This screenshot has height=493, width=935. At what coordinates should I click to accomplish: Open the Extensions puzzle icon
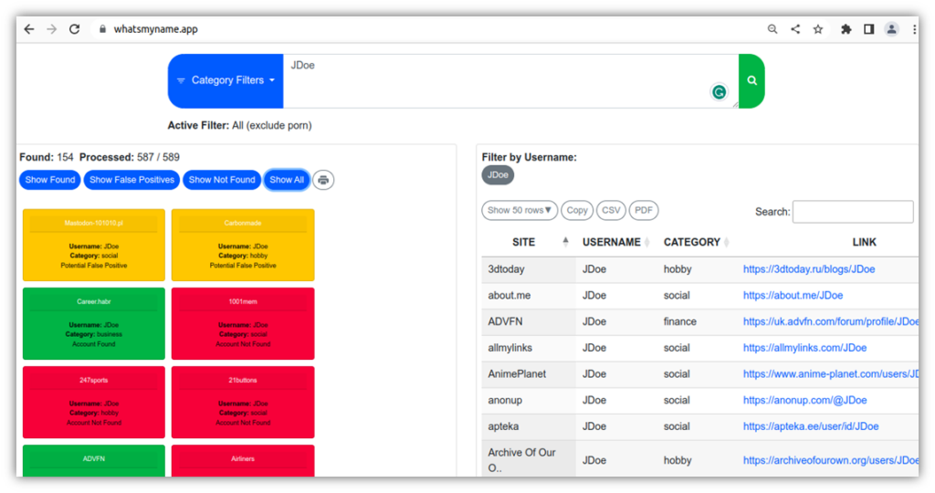tap(846, 28)
